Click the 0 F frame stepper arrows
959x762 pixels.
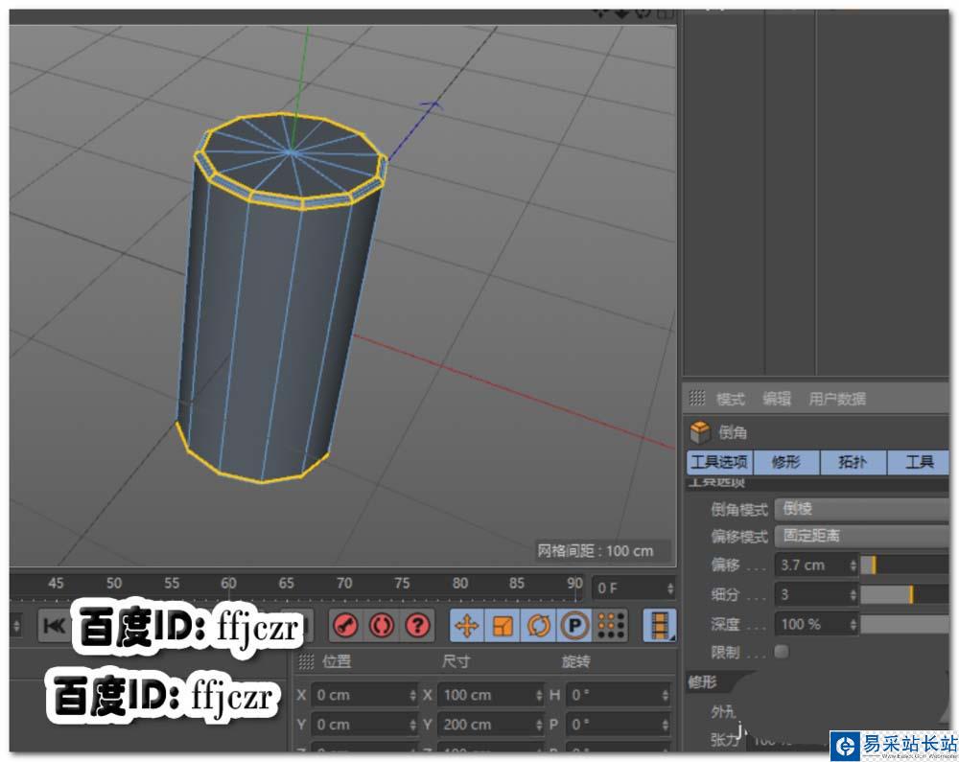[x=670, y=589]
